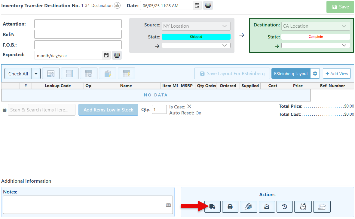355x219 pixels.
Task: Toggle Auto Reset On setting
Action: [x=198, y=113]
